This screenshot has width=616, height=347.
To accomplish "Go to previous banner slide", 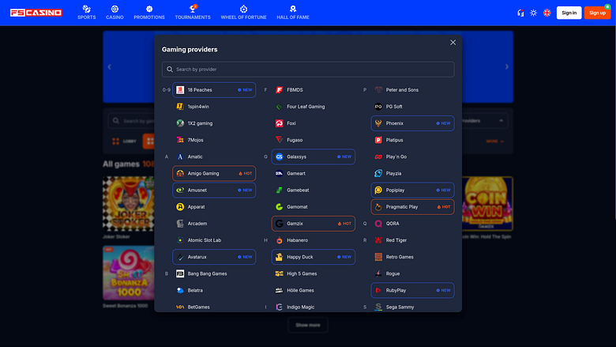I will click(110, 67).
